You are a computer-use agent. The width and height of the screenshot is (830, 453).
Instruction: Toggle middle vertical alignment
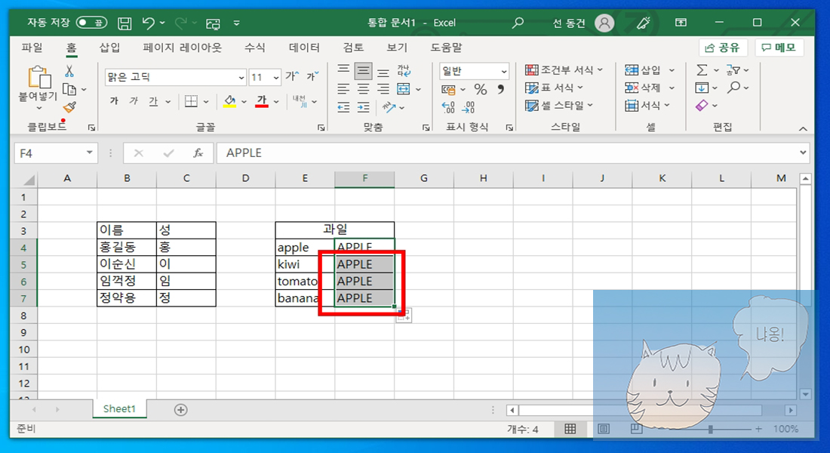click(x=363, y=71)
